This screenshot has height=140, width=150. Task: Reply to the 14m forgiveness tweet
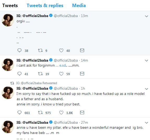click(19, 74)
